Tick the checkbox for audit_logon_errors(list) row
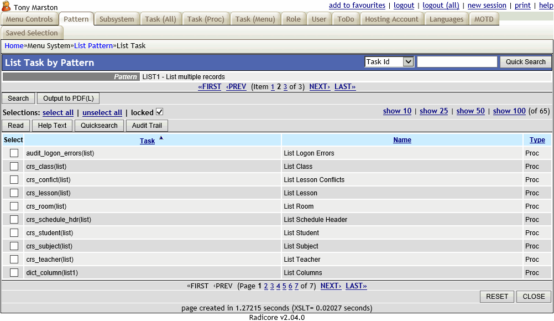554x321 pixels. click(13, 153)
